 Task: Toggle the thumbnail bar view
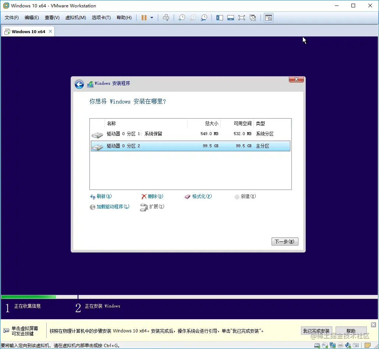231,18
